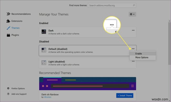Select Enable in the context menu
Image resolution: width=171 pixels, height=102 pixels.
[x=143, y=54]
